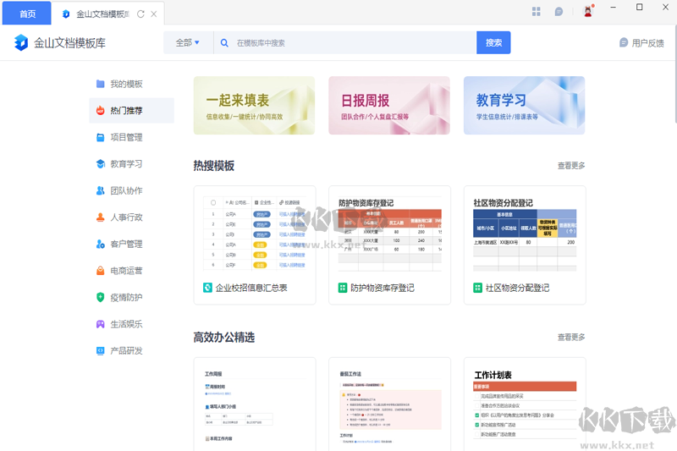Open 项目管理 category
The height and width of the screenshot is (451, 677).
131,137
